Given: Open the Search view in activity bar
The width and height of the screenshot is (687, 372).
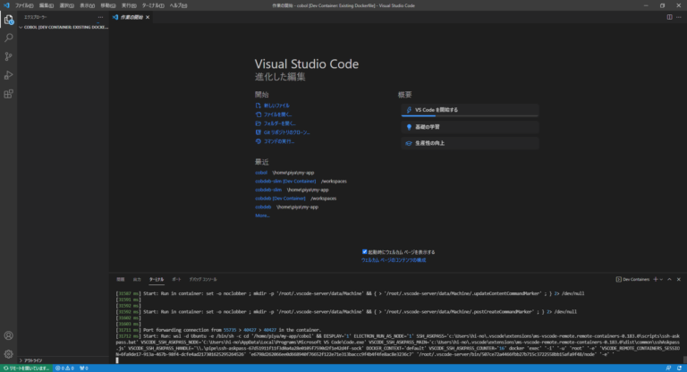Looking at the screenshot, I should pyautogui.click(x=8, y=38).
